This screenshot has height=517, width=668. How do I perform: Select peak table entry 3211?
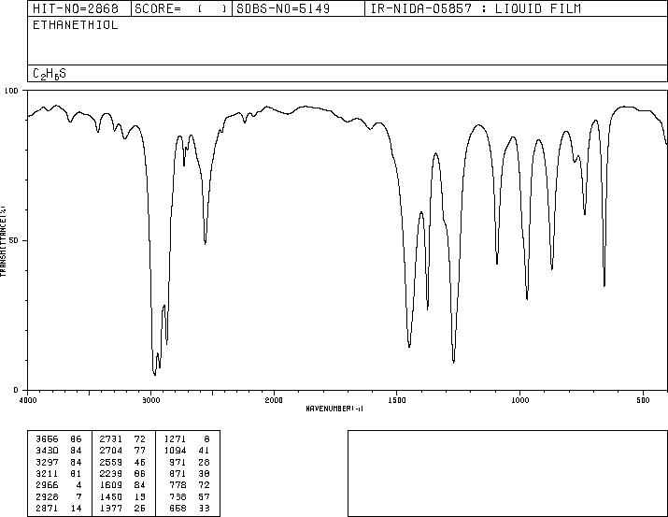[x=47, y=474]
